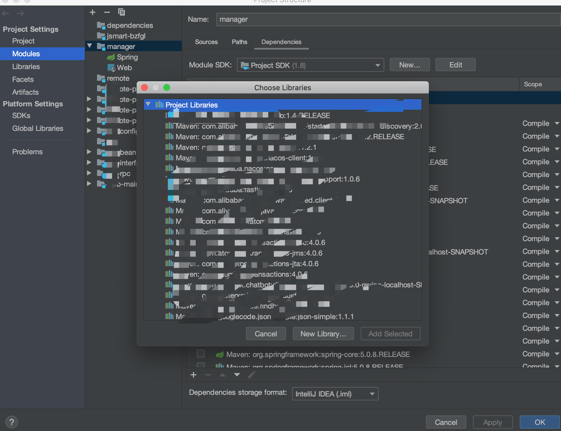The image size is (561, 431).
Task: Click the New Library... button
Action: (323, 334)
